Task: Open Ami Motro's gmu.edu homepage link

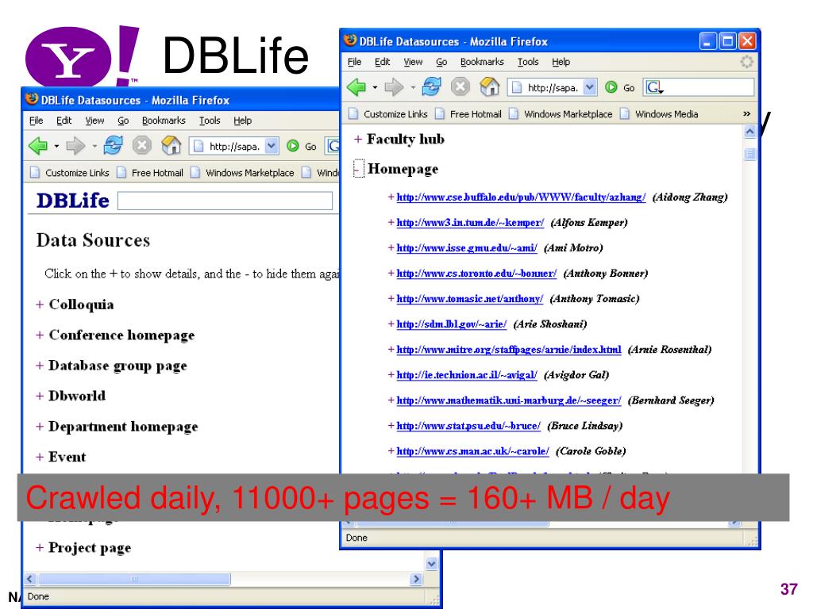Action: click(x=467, y=247)
